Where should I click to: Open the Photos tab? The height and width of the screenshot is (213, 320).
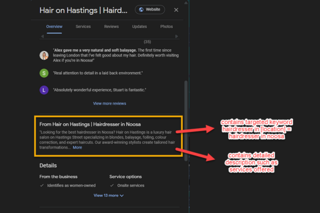click(x=166, y=27)
